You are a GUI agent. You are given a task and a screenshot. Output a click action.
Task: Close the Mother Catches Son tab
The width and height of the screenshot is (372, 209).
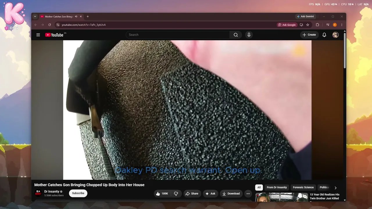(x=81, y=17)
